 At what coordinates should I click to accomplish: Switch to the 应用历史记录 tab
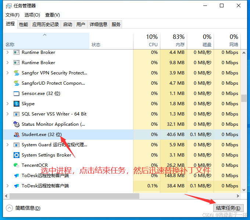pos(46,25)
